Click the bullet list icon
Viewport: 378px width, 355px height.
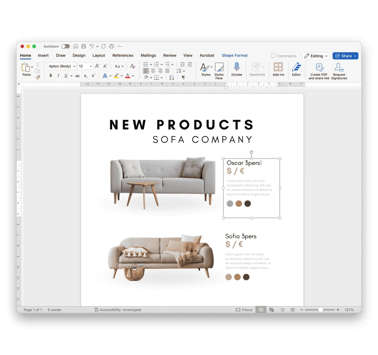(x=146, y=64)
